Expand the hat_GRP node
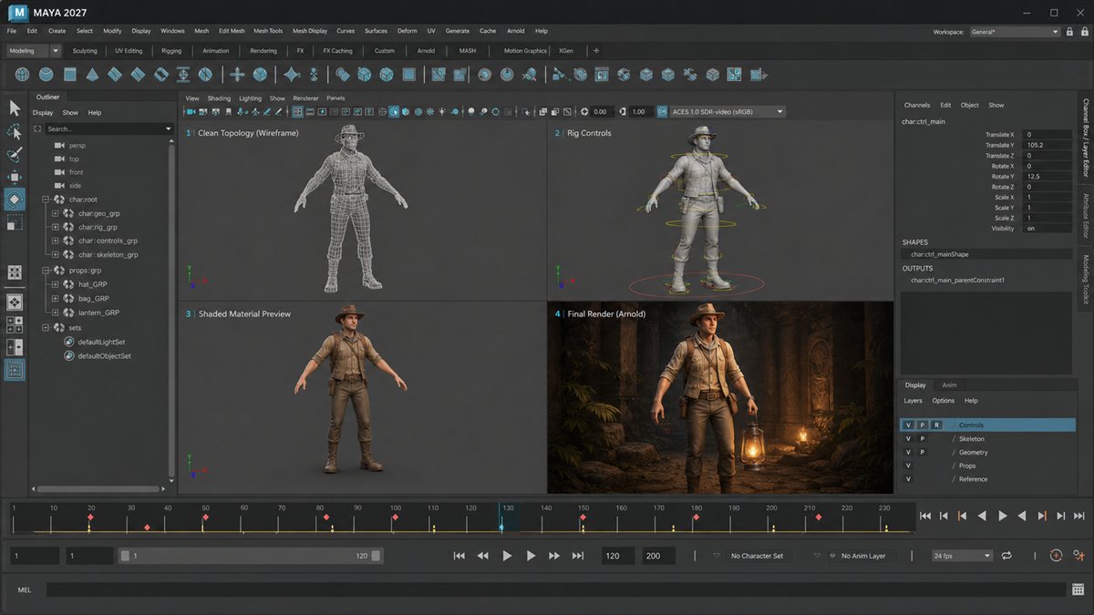The height and width of the screenshot is (615, 1094). click(x=55, y=284)
